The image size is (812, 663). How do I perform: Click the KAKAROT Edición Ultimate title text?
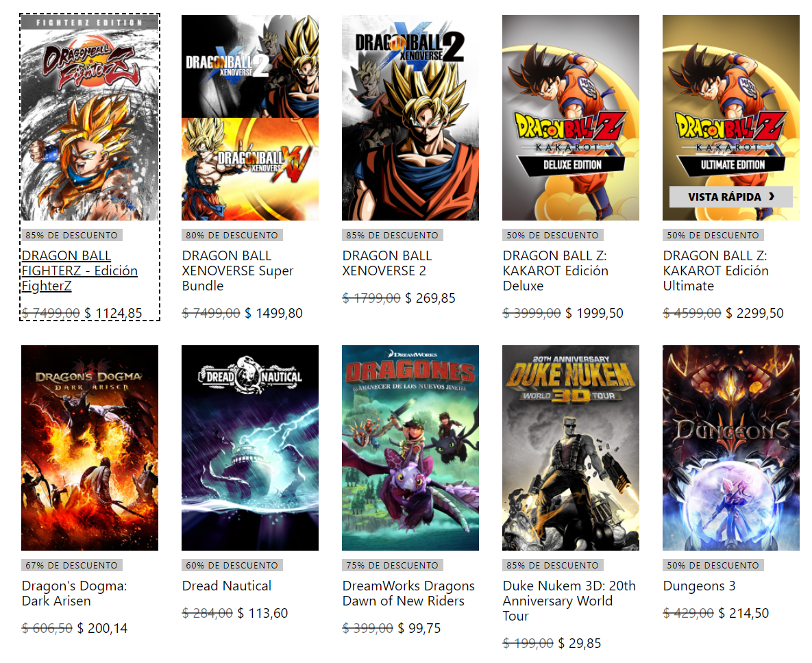click(715, 271)
